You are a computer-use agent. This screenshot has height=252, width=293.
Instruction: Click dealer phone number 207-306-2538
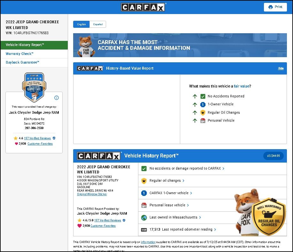tap(34, 128)
